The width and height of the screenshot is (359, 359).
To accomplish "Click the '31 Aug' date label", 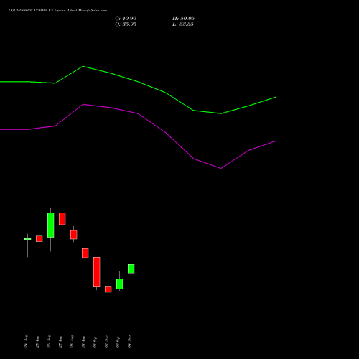I will pos(83,342).
